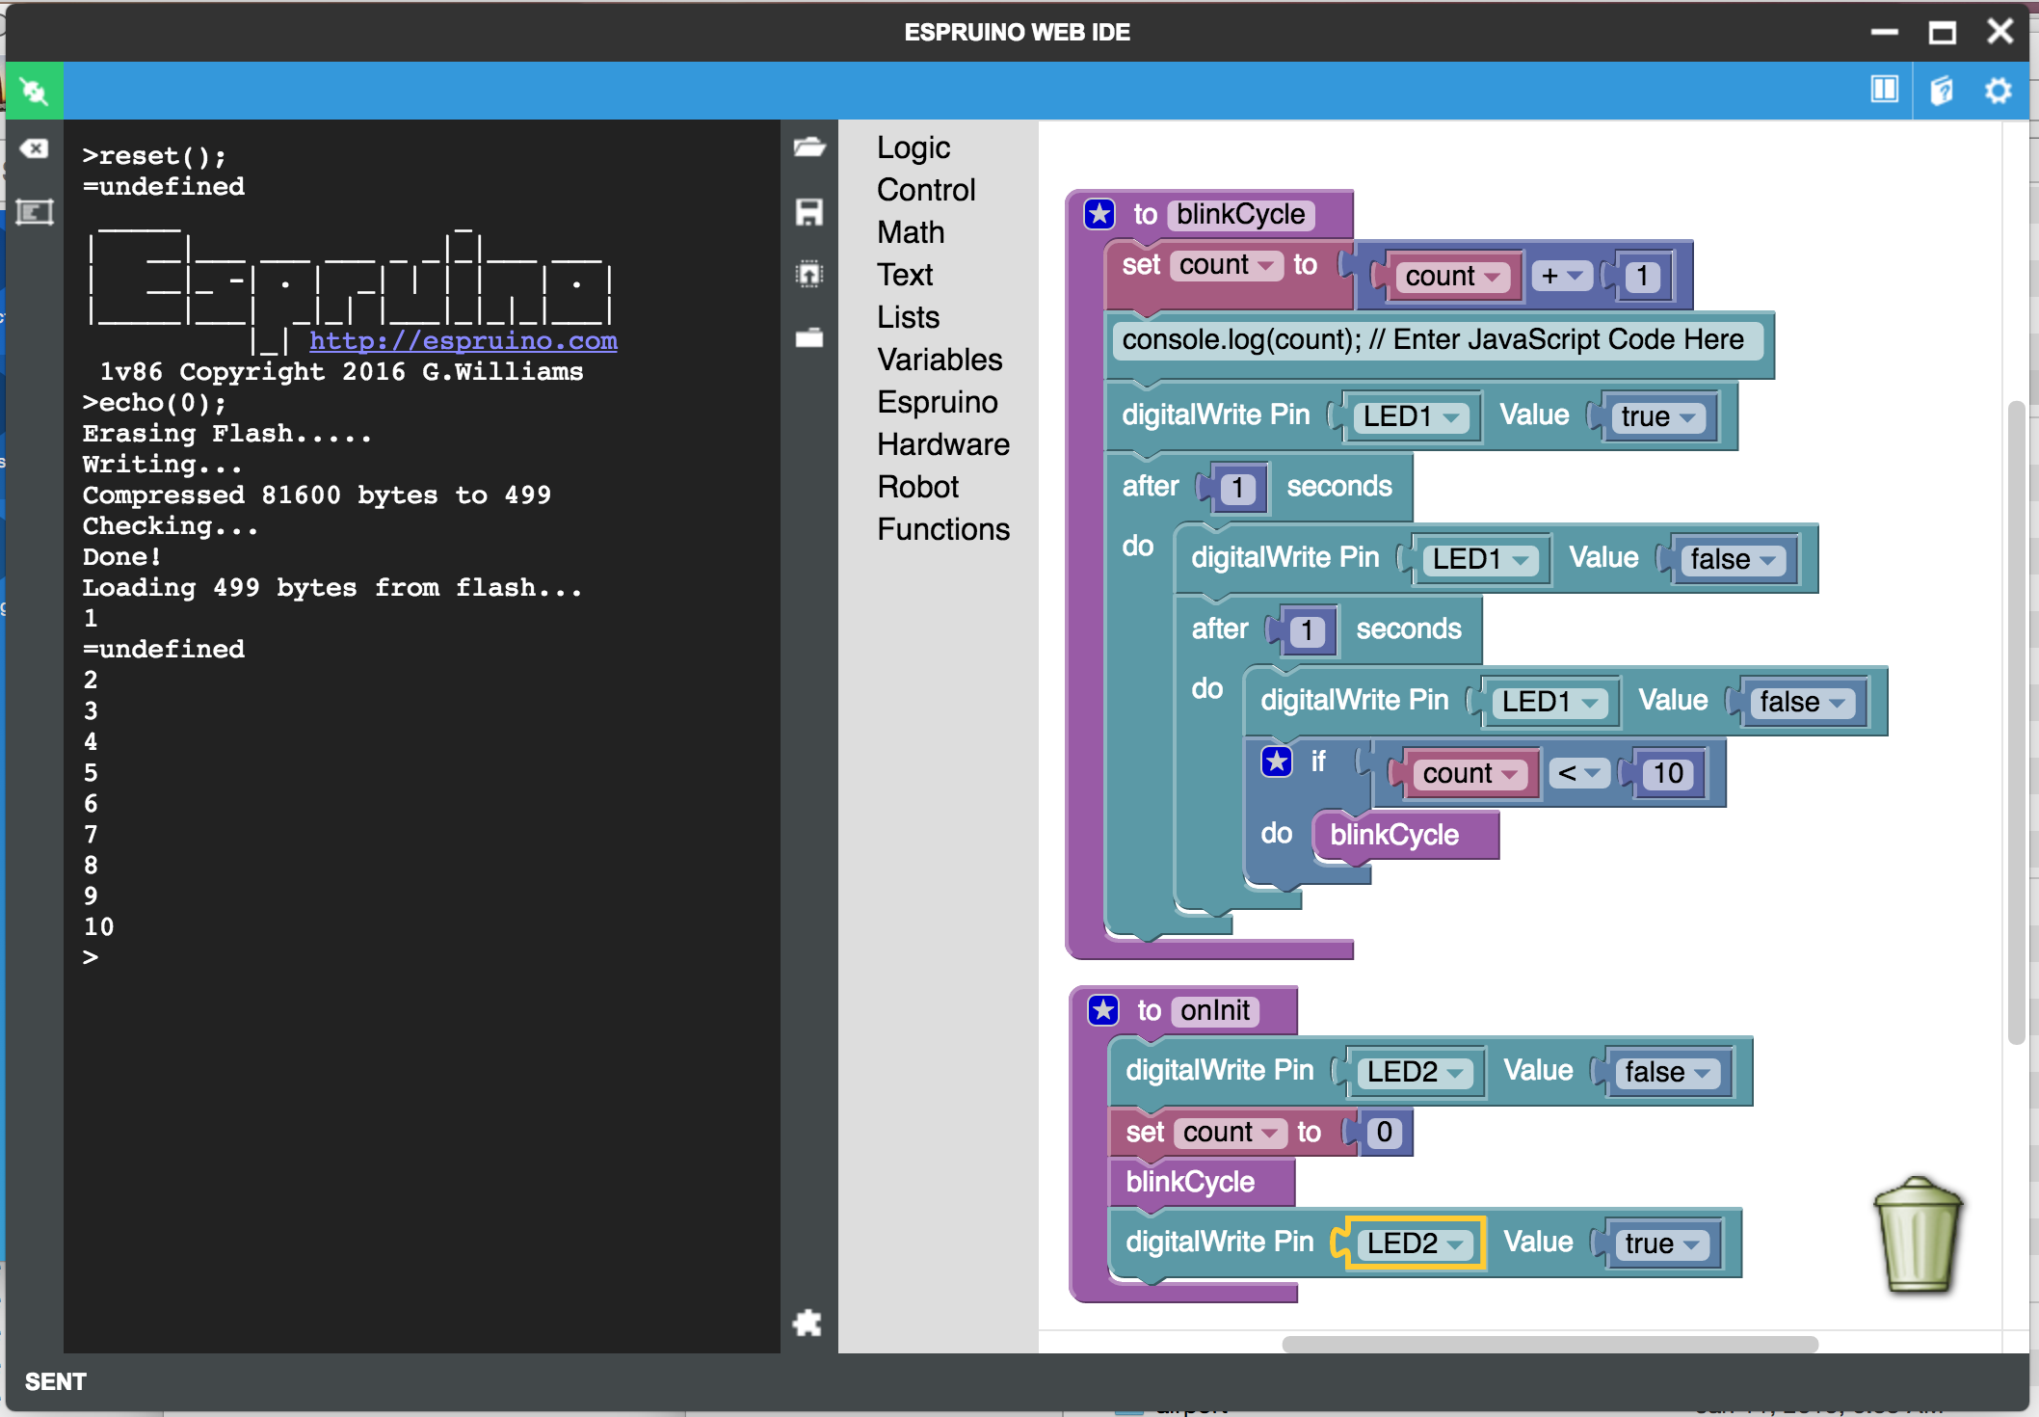This screenshot has width=2039, height=1417.
Task: Switch editor mode with puzzle piece icon
Action: (808, 1323)
